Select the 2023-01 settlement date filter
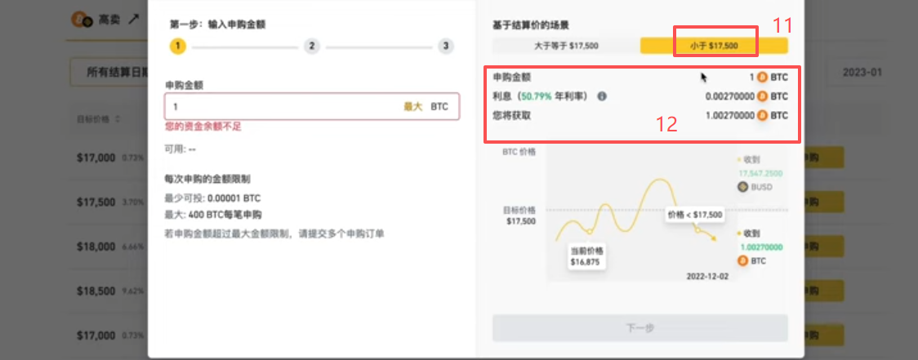Viewport: 918px width, 360px height. click(862, 73)
